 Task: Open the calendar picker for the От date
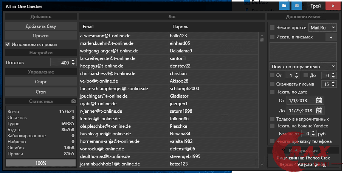tap(319, 101)
